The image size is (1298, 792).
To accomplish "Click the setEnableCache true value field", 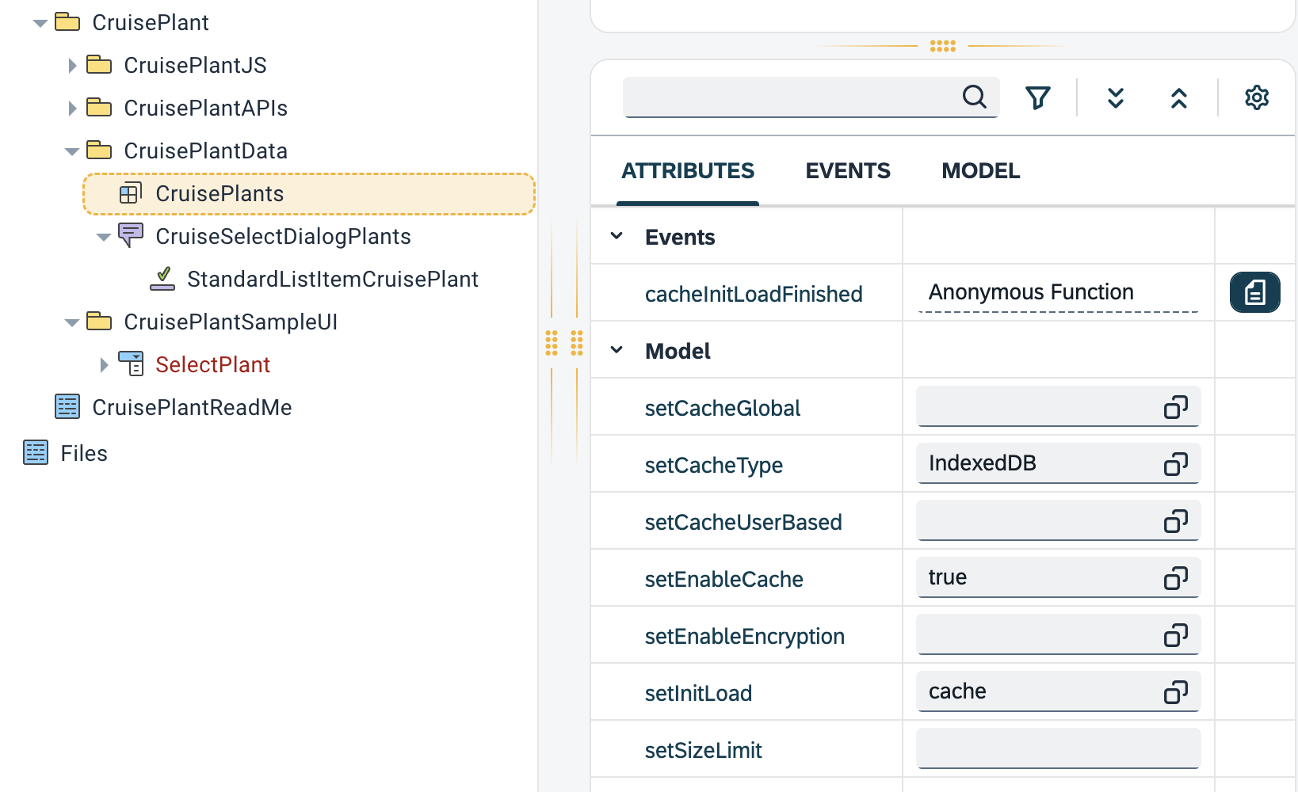I will 1058,577.
